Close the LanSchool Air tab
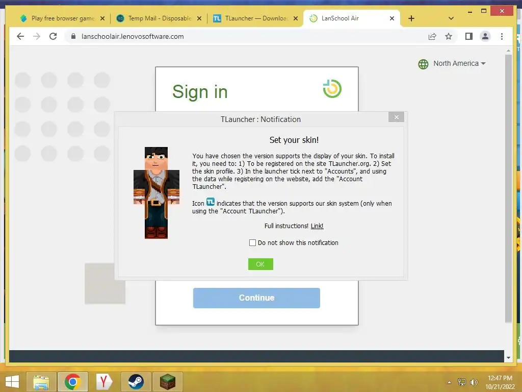522x392 pixels. click(392, 18)
